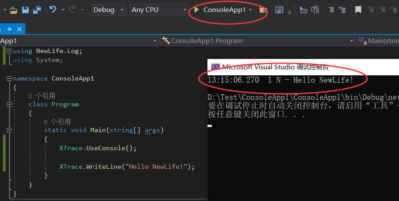Viewport: 399px width, 201px height.
Task: Open the ConsoleApp1.Program type dropdown
Action: pyautogui.click(x=257, y=41)
